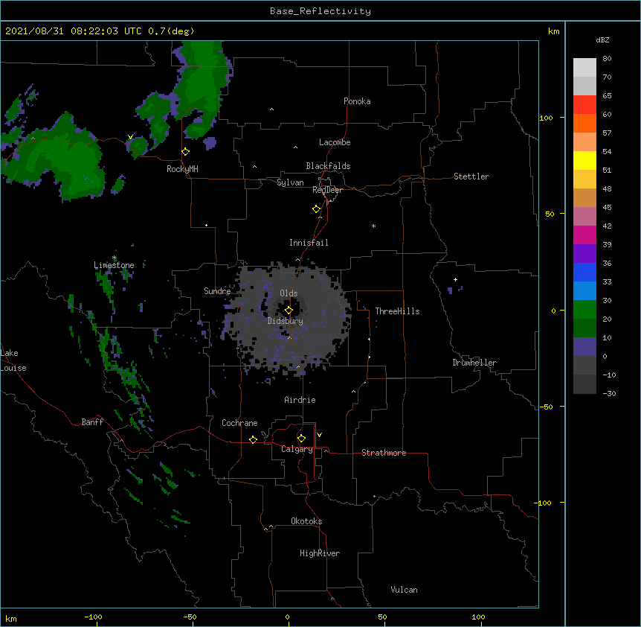The image size is (641, 627).
Task: Select the yellow diamond marker below Cochrane
Action: 253,439
